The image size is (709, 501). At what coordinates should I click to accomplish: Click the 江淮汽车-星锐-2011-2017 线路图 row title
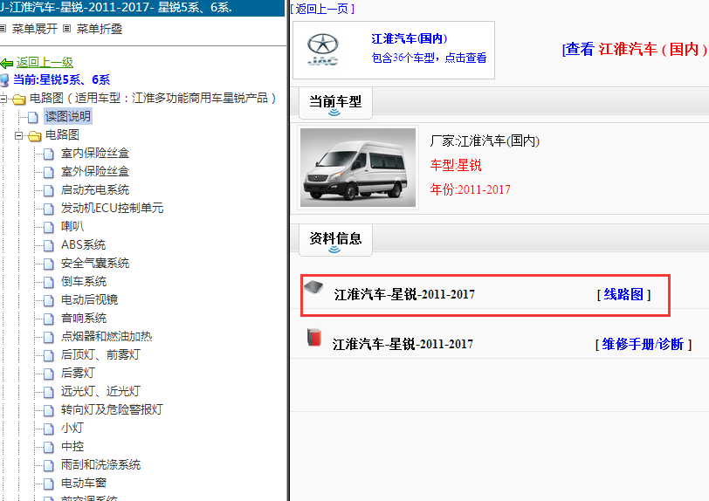click(404, 294)
